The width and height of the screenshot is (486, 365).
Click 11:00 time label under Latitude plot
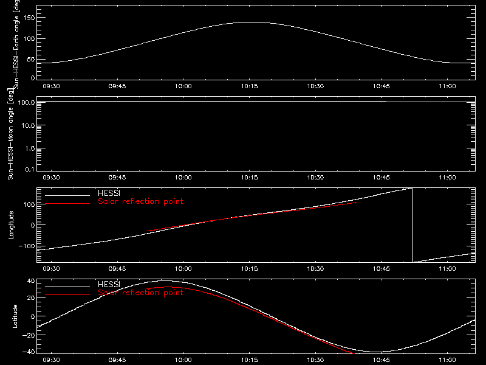448,360
